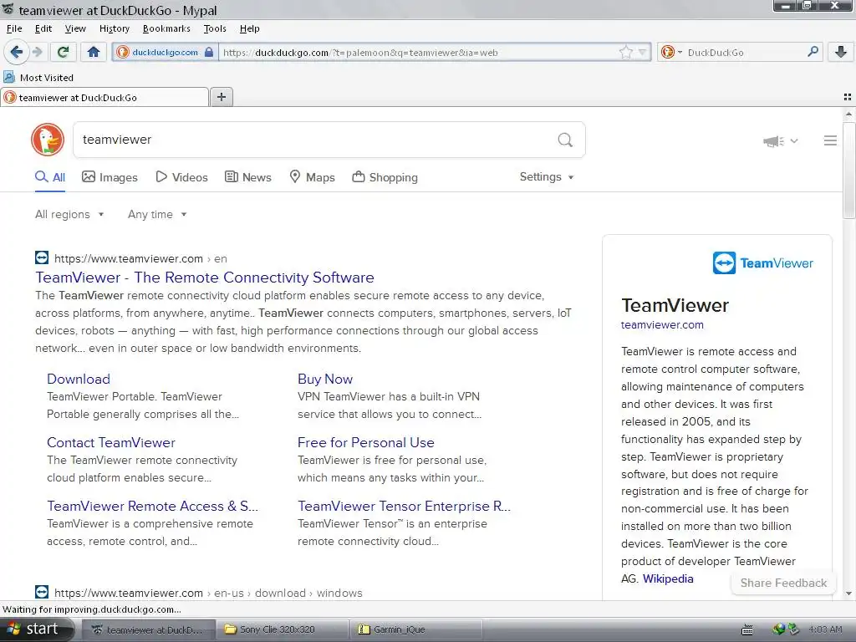Go forward to the next page

pyautogui.click(x=37, y=52)
